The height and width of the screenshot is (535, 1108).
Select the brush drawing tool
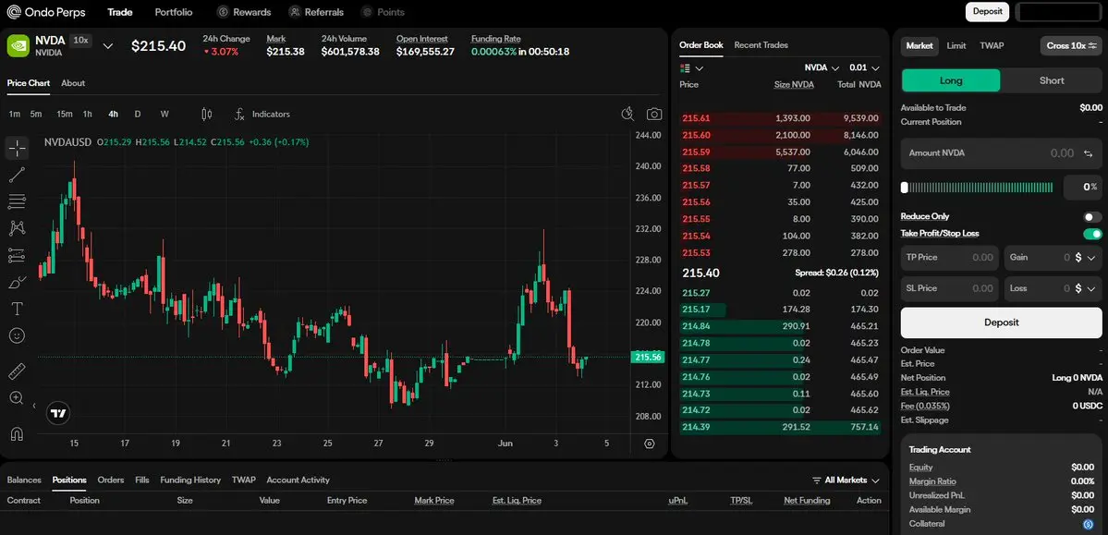click(17, 282)
